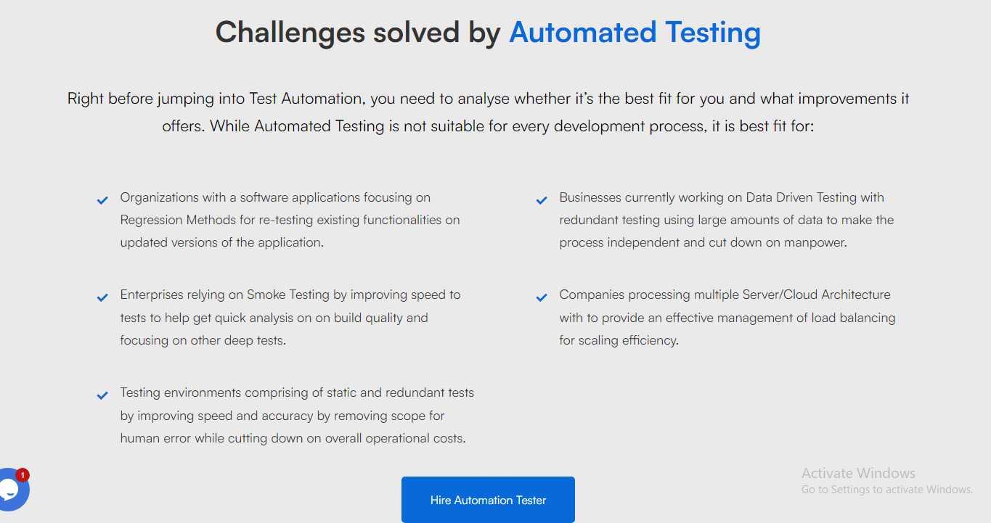This screenshot has height=523, width=991.
Task: Click the blue Automated Testing heading text
Action: click(x=635, y=33)
